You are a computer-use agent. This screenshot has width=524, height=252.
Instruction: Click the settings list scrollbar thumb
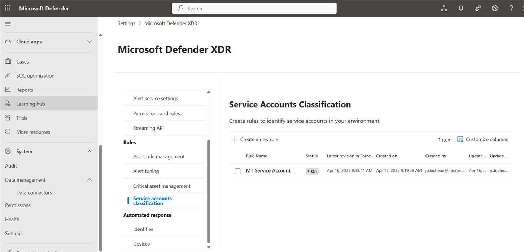209,191
